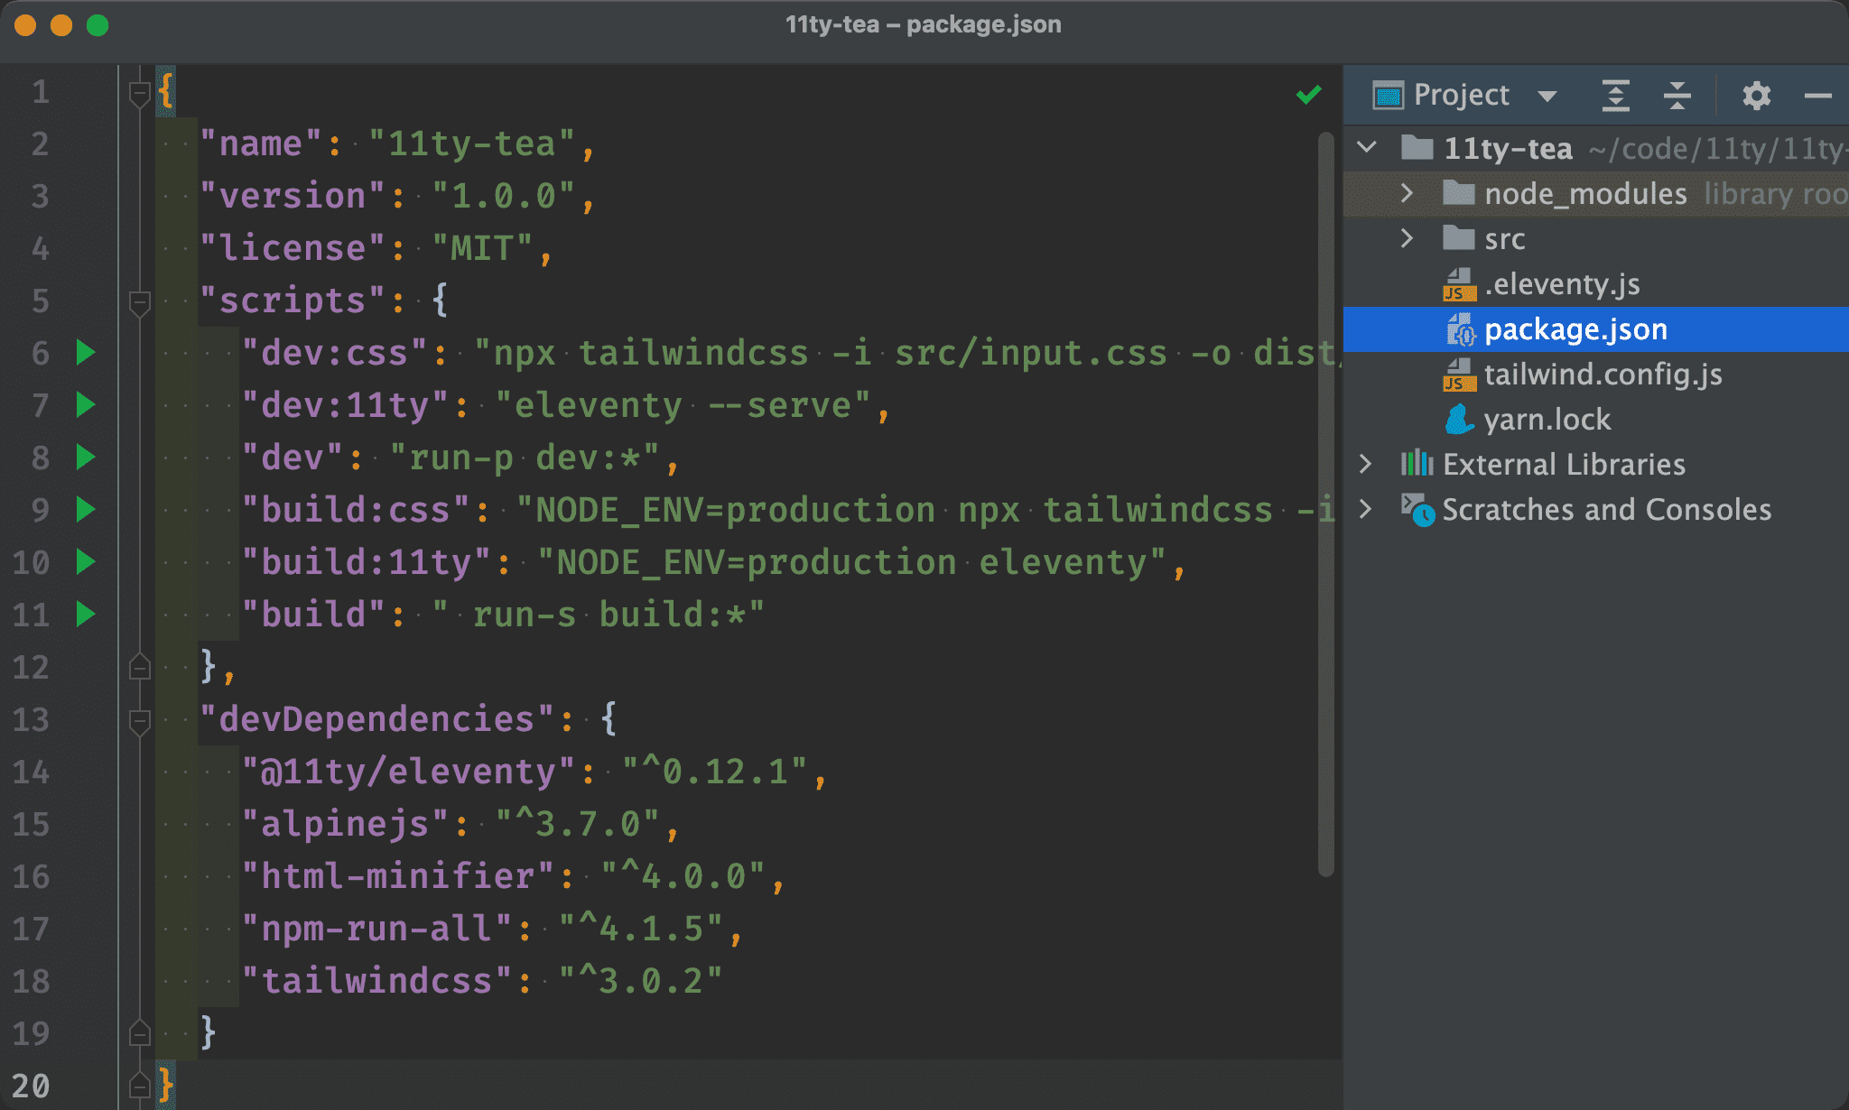The image size is (1849, 1110).
Task: Fold the devDependencies block at line 13
Action: pyautogui.click(x=139, y=721)
